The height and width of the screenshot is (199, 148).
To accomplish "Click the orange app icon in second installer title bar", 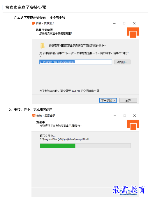I will pyautogui.click(x=34, y=116).
